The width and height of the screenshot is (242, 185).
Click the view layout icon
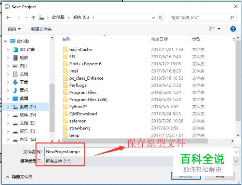(212, 29)
